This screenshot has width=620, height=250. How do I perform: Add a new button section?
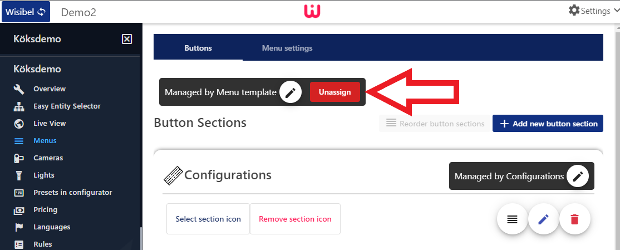(x=548, y=124)
